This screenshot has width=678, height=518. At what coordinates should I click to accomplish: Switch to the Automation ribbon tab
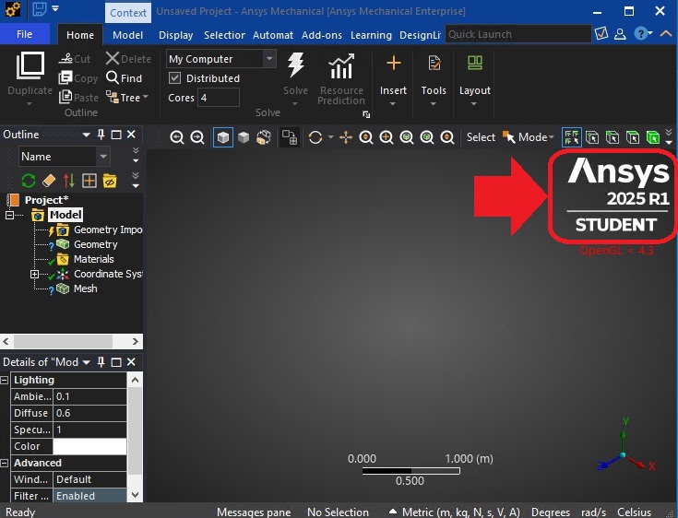tap(273, 35)
